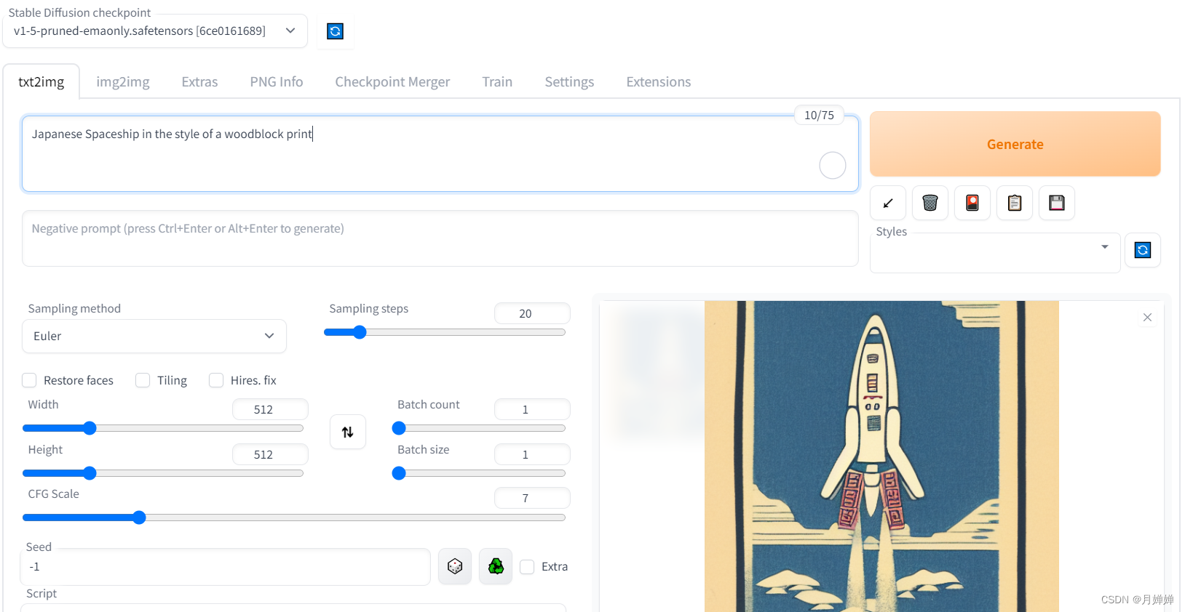Switch to the txt2img tab
Image resolution: width=1185 pixels, height=612 pixels.
pyautogui.click(x=41, y=81)
